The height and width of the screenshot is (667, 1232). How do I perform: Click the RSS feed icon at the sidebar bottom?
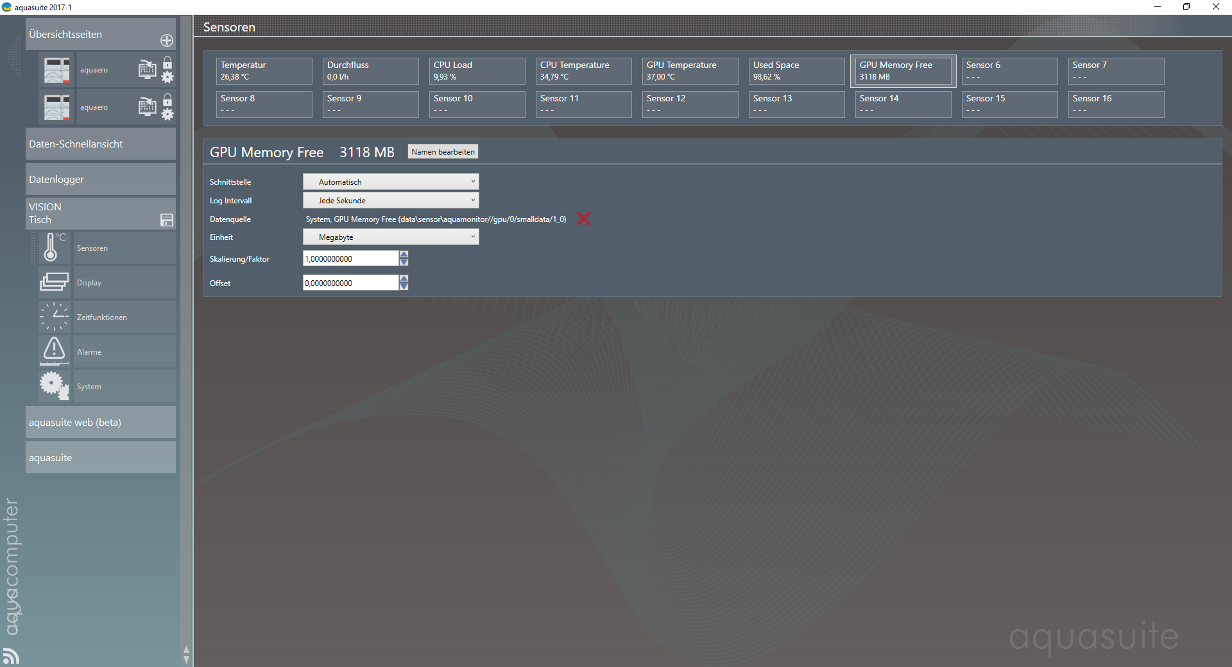tap(11, 655)
